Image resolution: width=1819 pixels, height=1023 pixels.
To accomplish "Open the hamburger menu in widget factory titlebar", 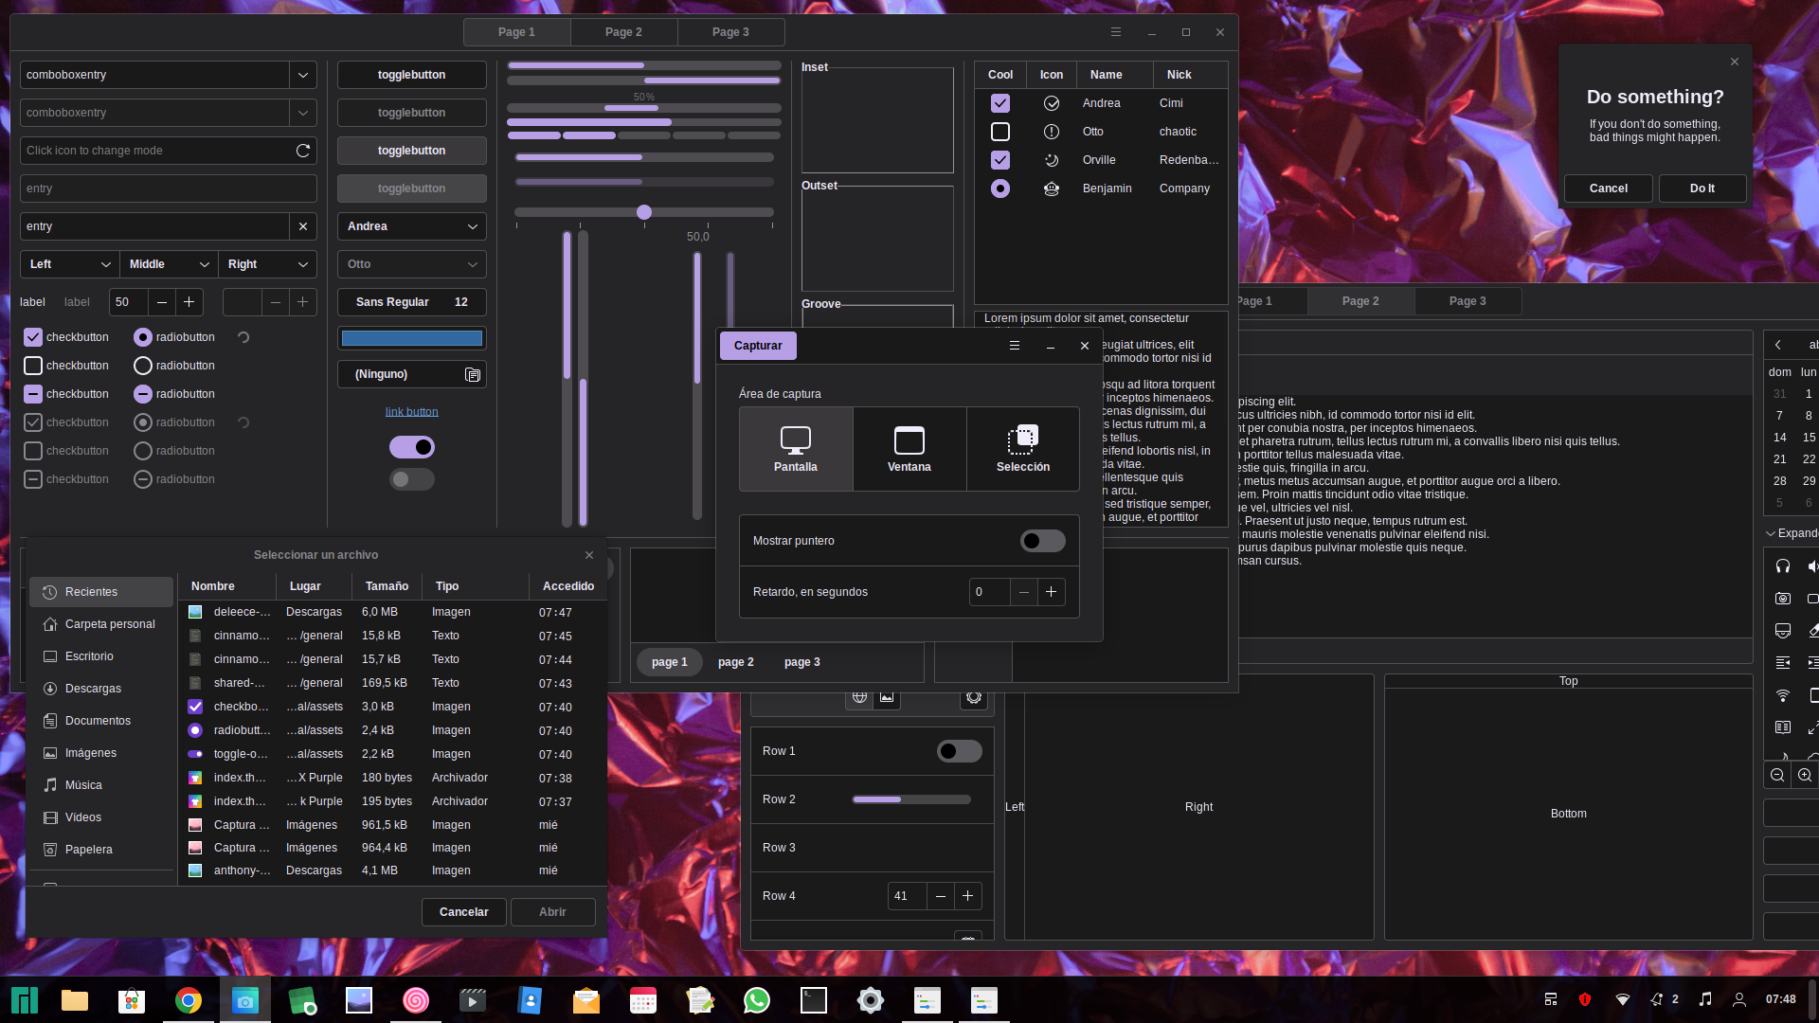I will [1116, 32].
